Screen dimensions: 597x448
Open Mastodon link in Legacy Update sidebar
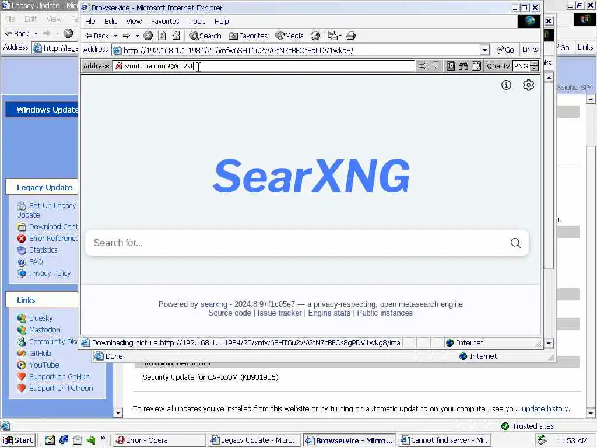44,330
